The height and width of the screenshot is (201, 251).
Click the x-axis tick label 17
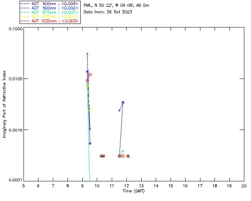[200, 186]
